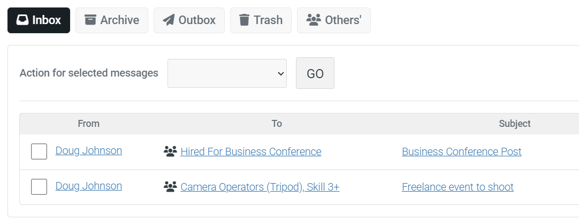This screenshot has height=220, width=579.
Task: Click the Others' people group icon
Action: 314,20
